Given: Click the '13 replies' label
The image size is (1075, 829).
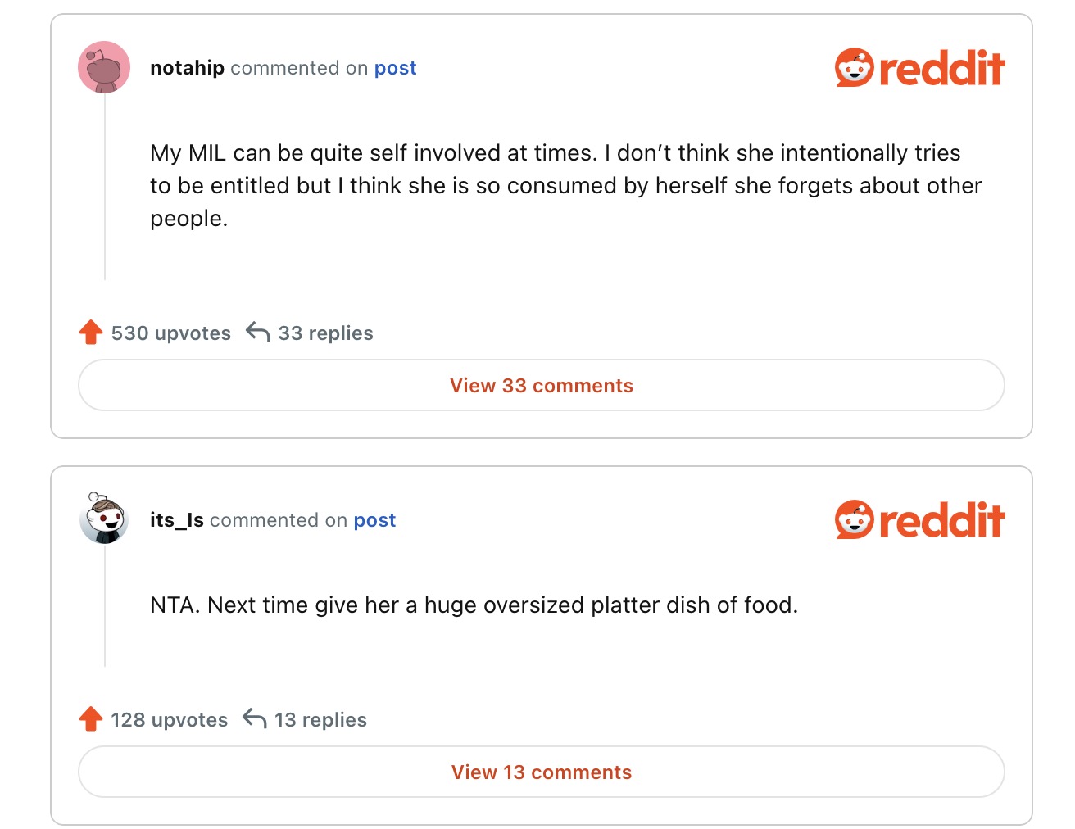Looking at the screenshot, I should [x=320, y=720].
